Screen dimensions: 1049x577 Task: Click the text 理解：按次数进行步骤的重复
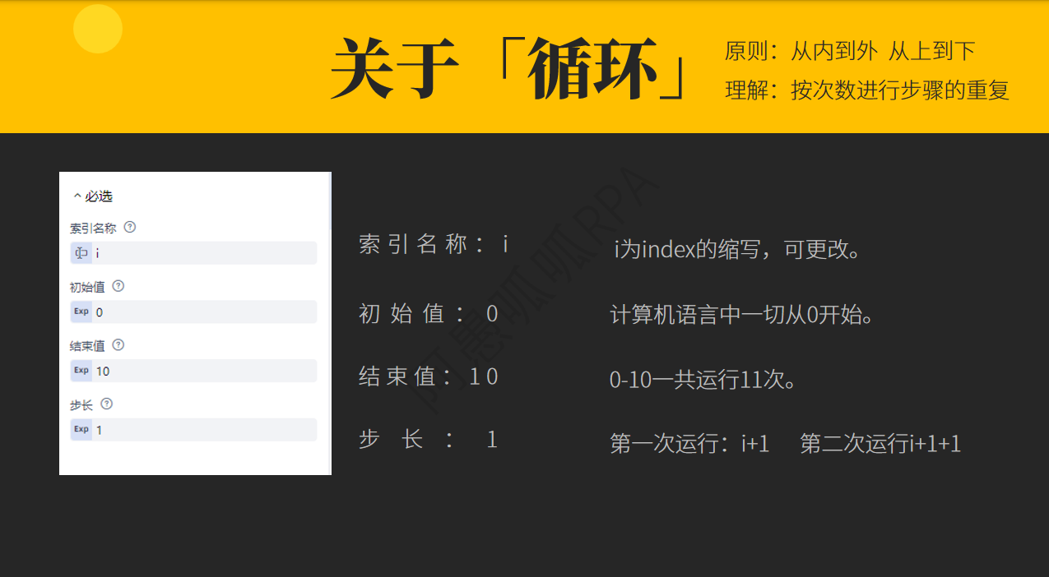867,90
